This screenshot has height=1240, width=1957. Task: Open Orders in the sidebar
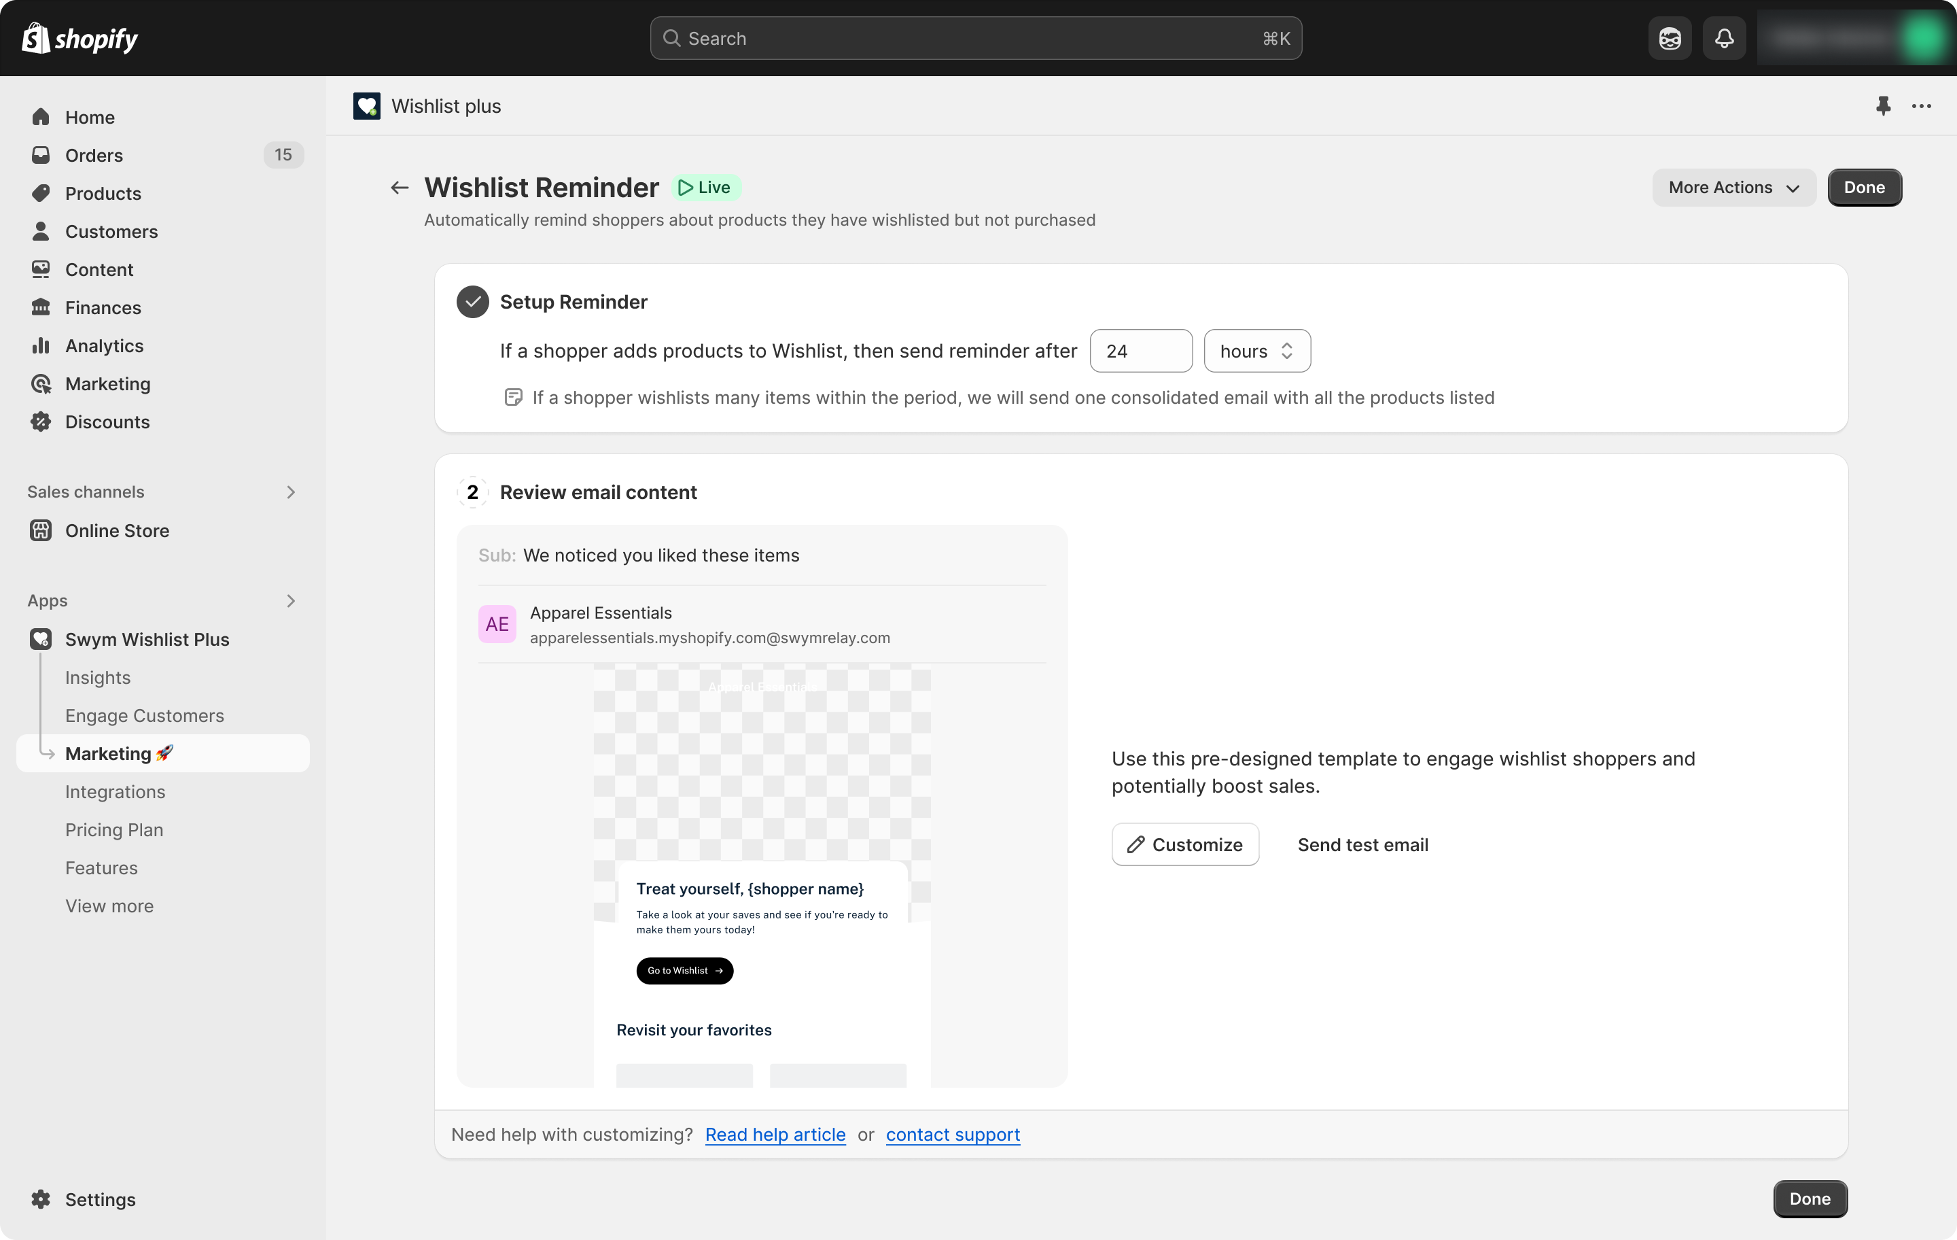(x=94, y=155)
